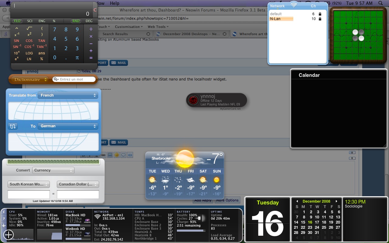The width and height of the screenshot is (389, 243).
Task: Open the Web Tools bookmarks dropdown in Firefox
Action: (x=158, y=27)
